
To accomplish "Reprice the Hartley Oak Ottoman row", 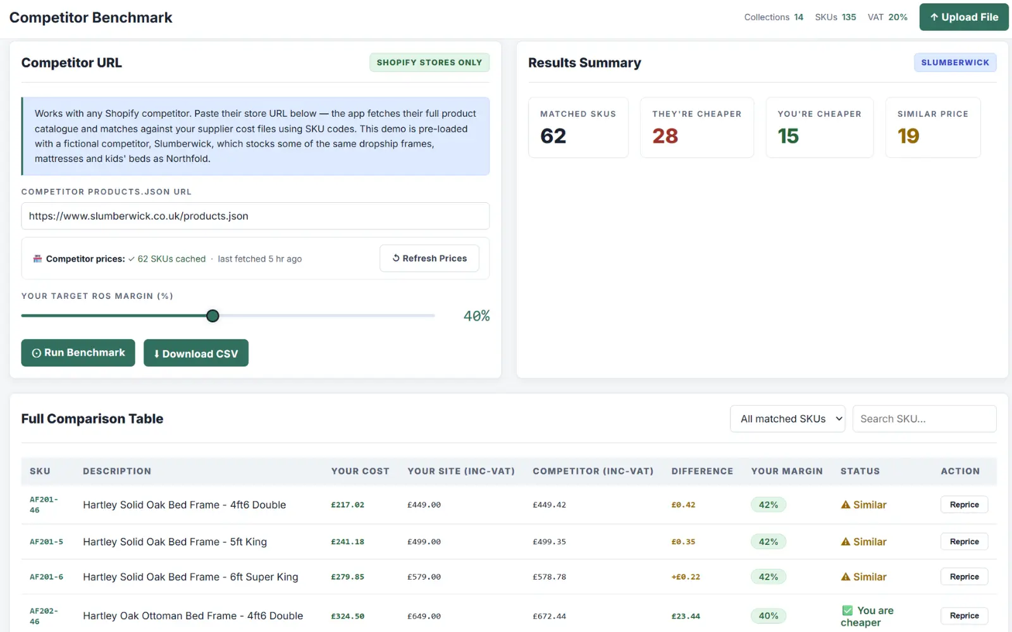I will point(964,616).
